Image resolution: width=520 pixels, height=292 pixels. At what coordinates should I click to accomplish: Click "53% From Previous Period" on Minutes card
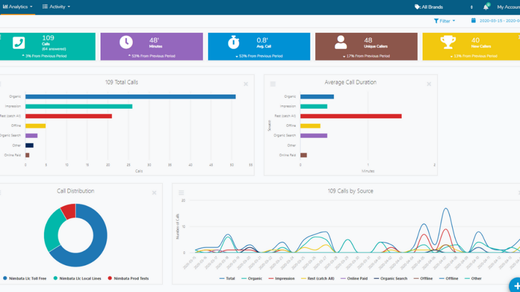[x=153, y=56]
